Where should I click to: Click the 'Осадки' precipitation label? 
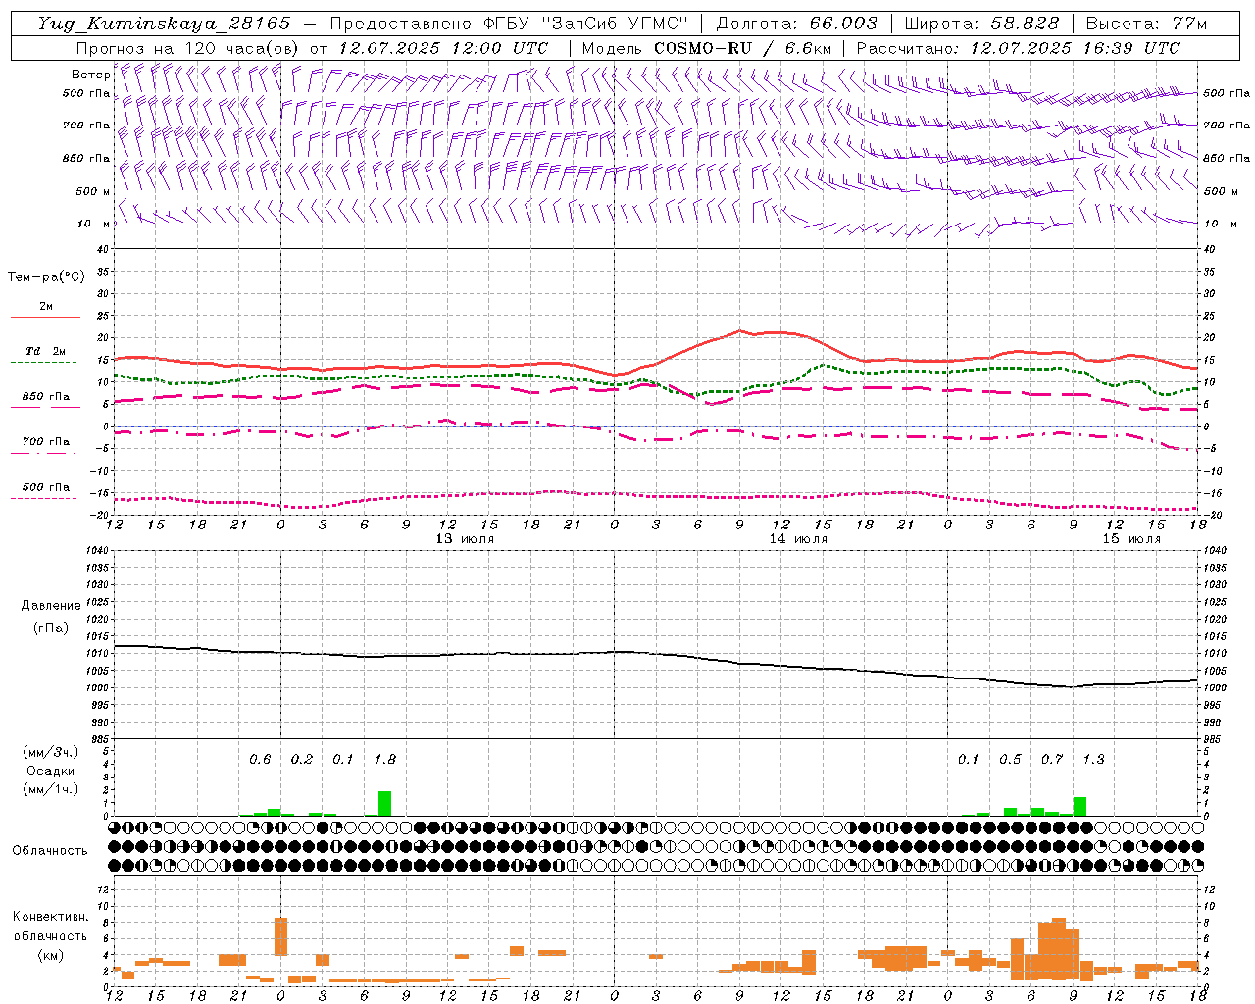[x=51, y=771]
